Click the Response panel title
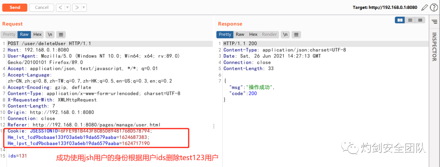 (230, 24)
